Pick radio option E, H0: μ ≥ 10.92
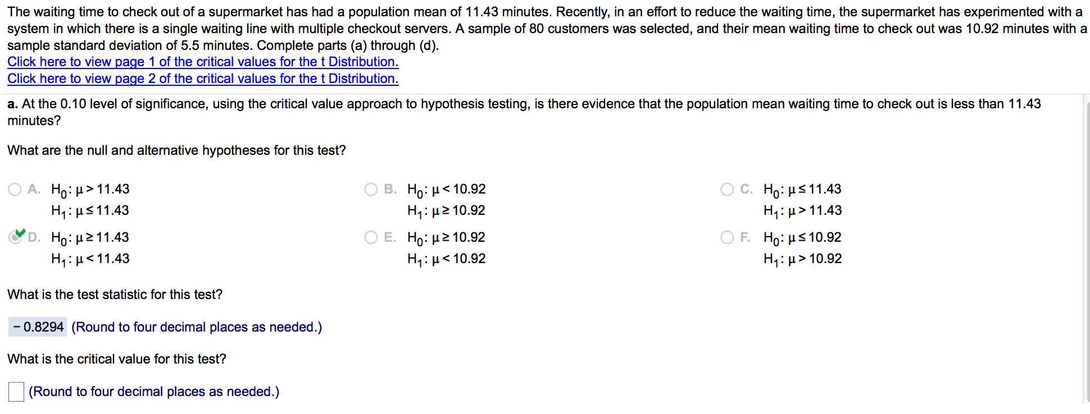Screen dimensions: 1090x414 371,238
